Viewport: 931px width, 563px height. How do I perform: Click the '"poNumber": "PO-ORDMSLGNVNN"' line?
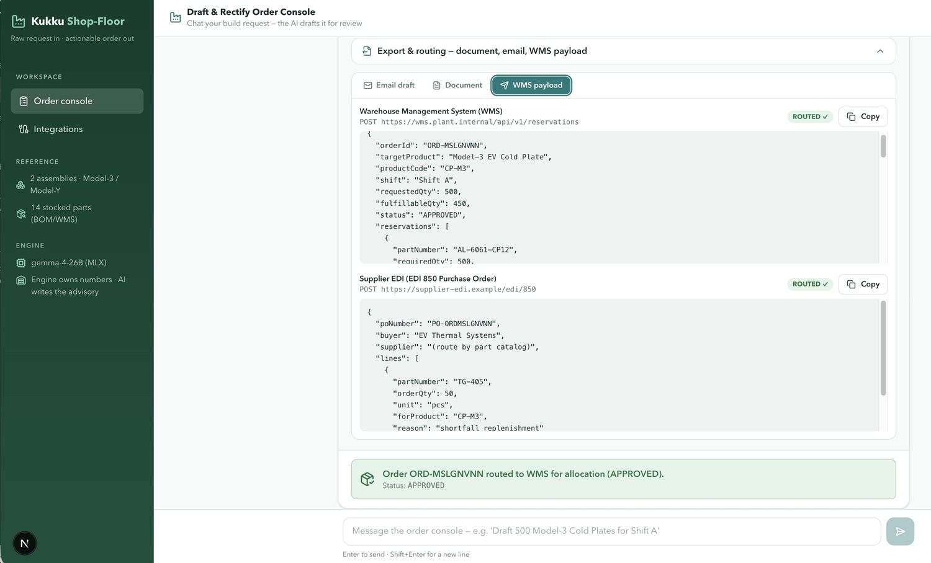point(438,324)
